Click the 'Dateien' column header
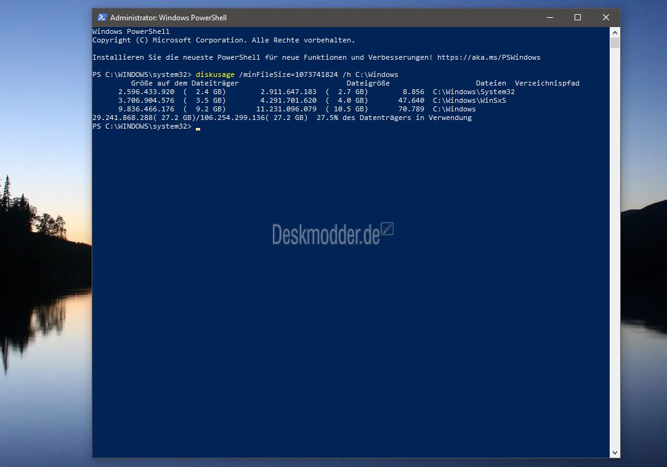 tap(491, 83)
